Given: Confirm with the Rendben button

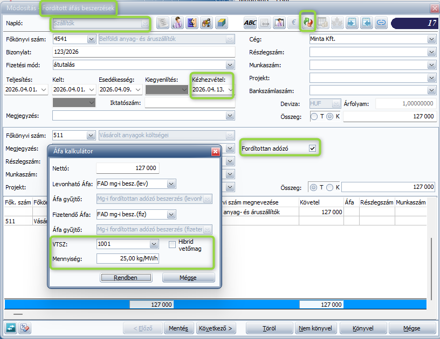Looking at the screenshot, I should point(126,278).
